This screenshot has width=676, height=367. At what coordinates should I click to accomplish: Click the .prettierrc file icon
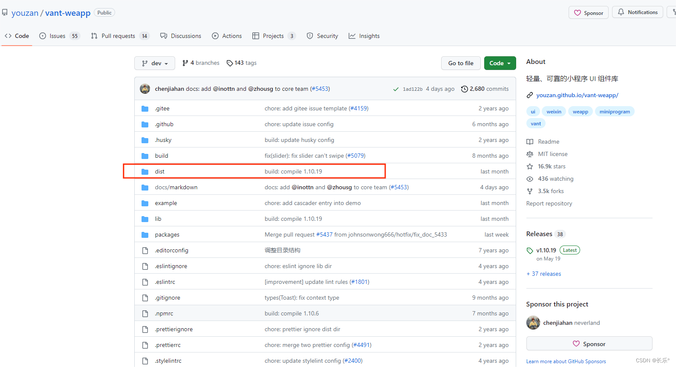(x=145, y=345)
